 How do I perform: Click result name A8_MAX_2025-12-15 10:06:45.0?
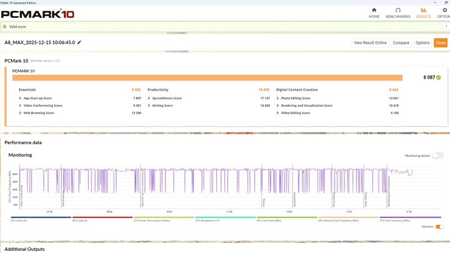click(x=39, y=43)
